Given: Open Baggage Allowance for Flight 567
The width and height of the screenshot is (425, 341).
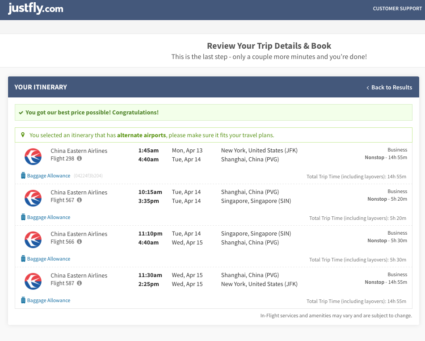Looking at the screenshot, I should [49, 217].
